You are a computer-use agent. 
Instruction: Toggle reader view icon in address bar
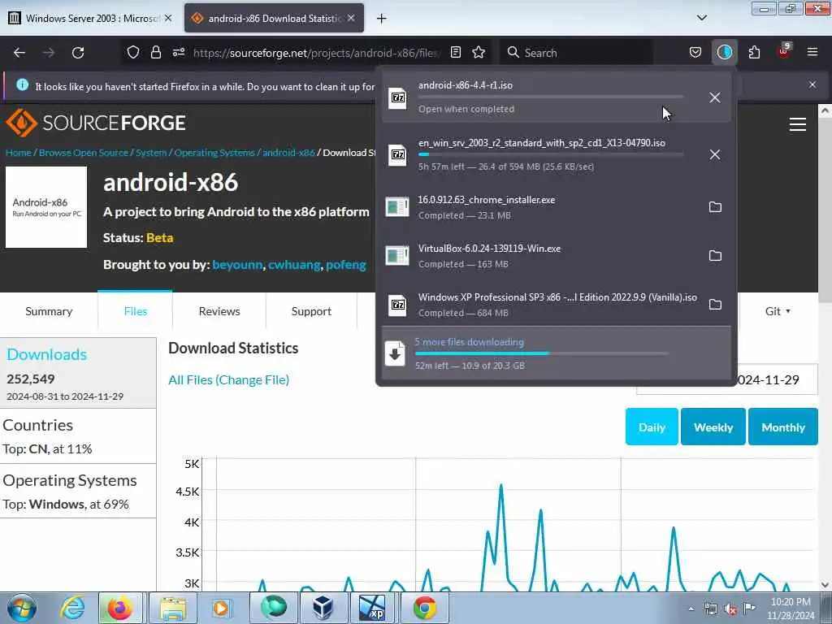[x=455, y=52]
